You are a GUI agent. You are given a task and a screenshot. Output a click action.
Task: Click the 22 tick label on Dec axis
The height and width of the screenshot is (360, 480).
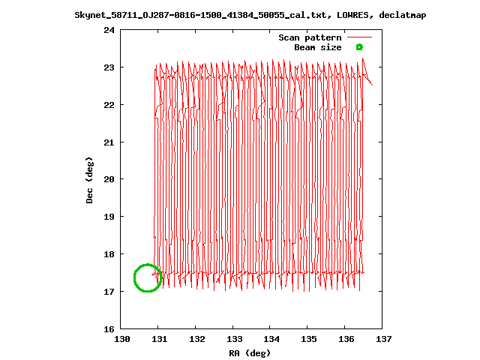[x=109, y=105]
